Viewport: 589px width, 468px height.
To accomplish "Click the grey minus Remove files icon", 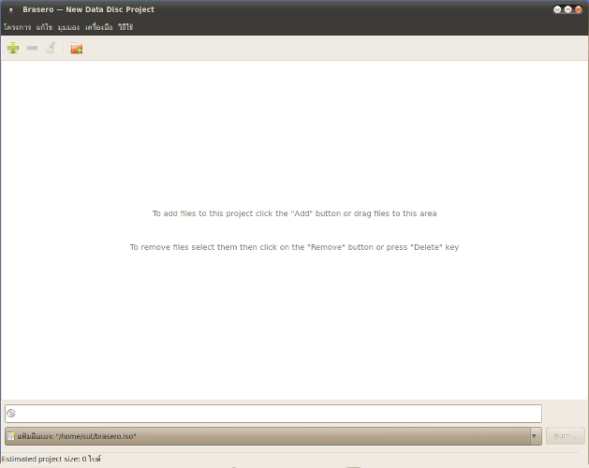I will [x=32, y=48].
